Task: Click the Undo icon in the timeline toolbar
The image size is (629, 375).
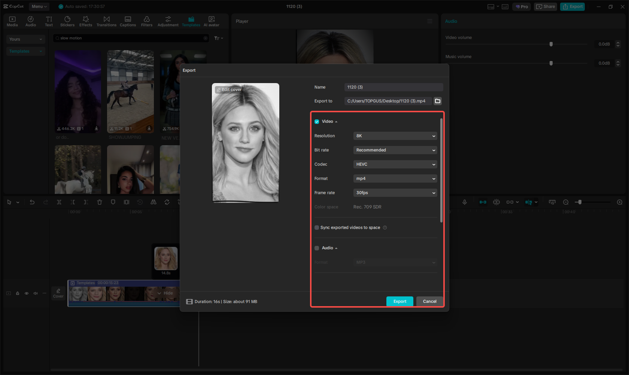Action: pos(32,202)
